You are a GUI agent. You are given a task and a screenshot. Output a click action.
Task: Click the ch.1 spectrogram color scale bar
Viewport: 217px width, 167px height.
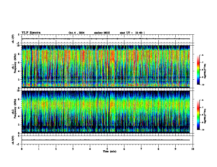tap(198, 70)
